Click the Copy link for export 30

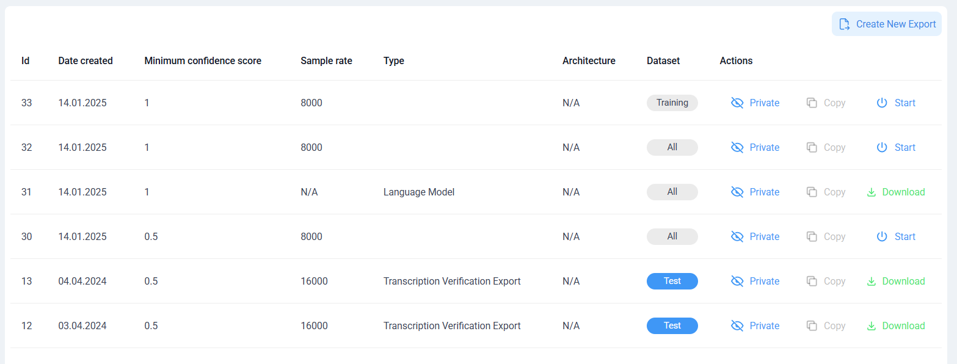tap(826, 236)
